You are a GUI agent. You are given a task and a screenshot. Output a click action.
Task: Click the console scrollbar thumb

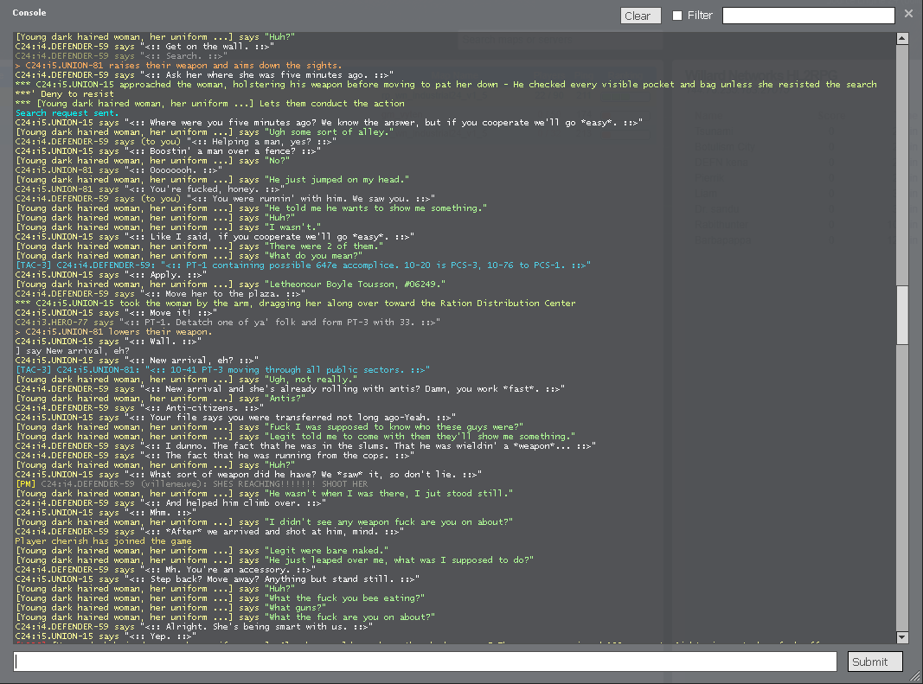click(x=902, y=315)
